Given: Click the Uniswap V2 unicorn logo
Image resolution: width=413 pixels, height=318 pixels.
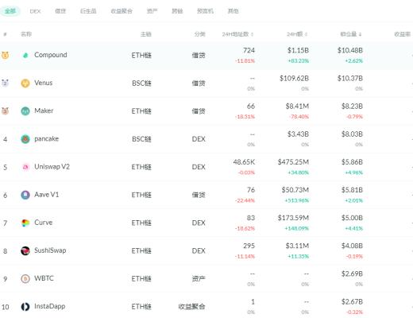Looking at the screenshot, I should pyautogui.click(x=25, y=167).
